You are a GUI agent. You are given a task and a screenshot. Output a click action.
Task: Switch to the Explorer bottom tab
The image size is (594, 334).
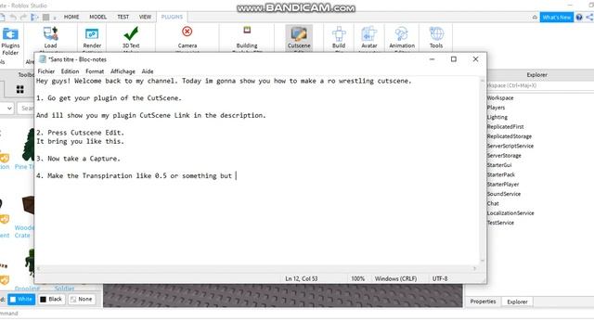(517, 302)
